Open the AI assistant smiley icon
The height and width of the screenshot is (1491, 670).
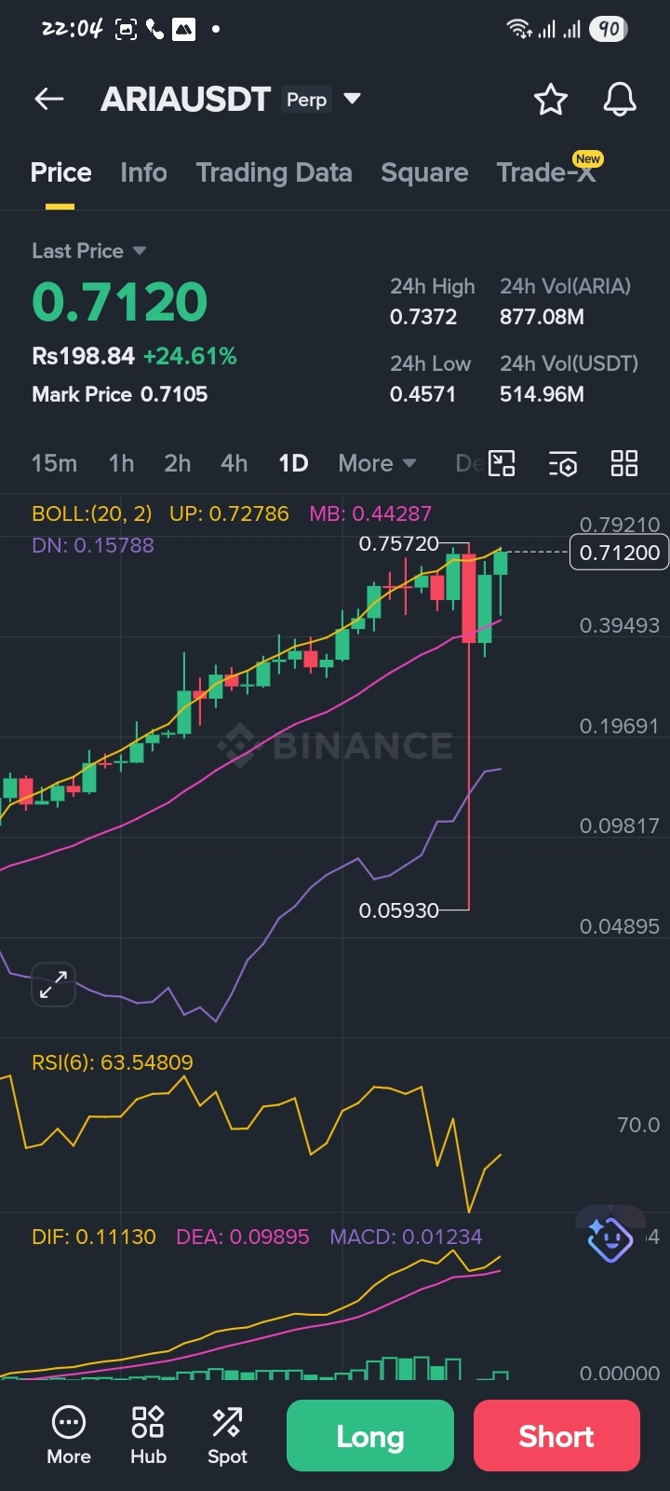coord(610,1239)
